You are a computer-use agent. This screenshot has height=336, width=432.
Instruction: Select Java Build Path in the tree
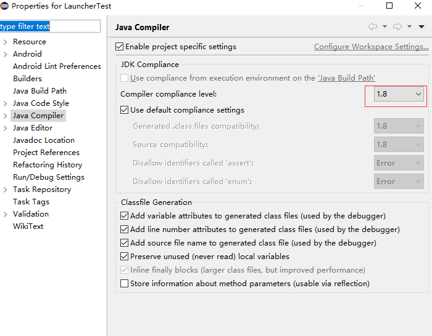[39, 91]
